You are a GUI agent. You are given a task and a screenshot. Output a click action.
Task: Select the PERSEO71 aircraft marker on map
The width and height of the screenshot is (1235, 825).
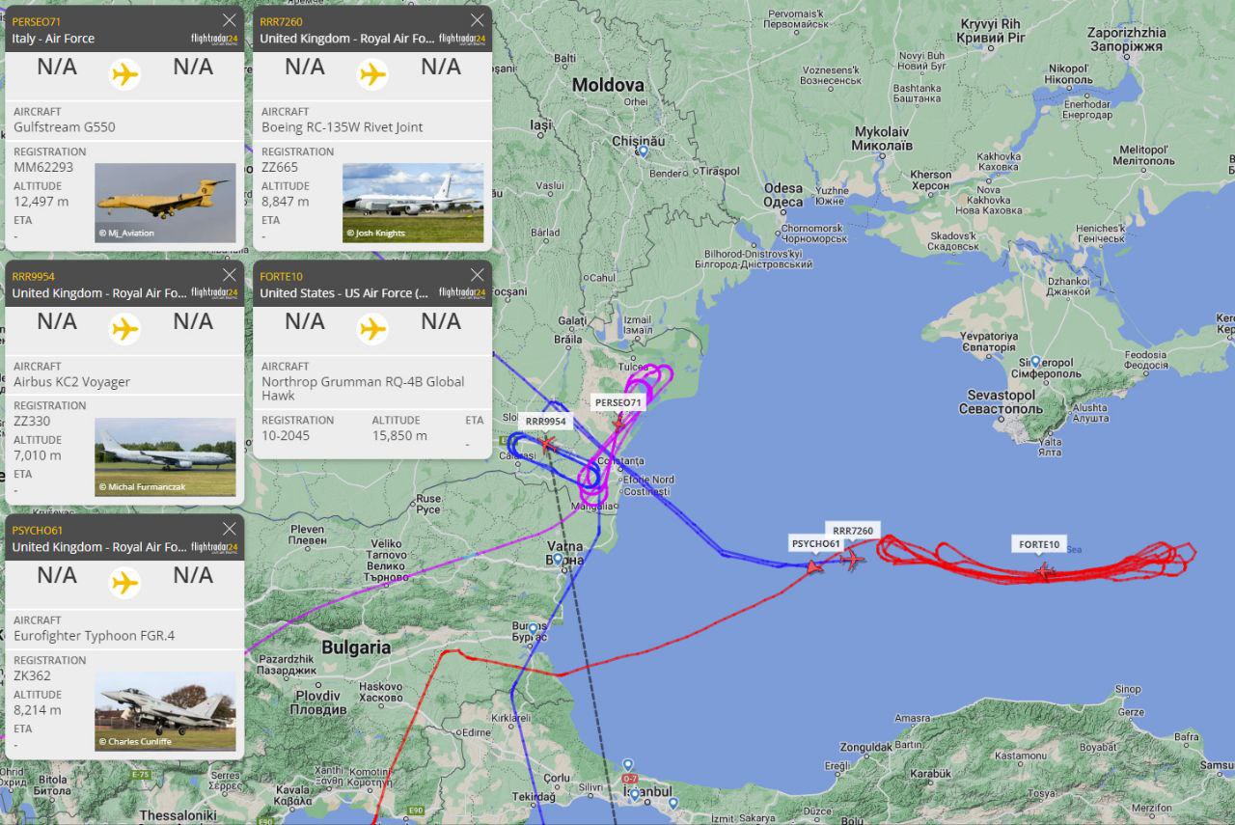click(x=618, y=424)
